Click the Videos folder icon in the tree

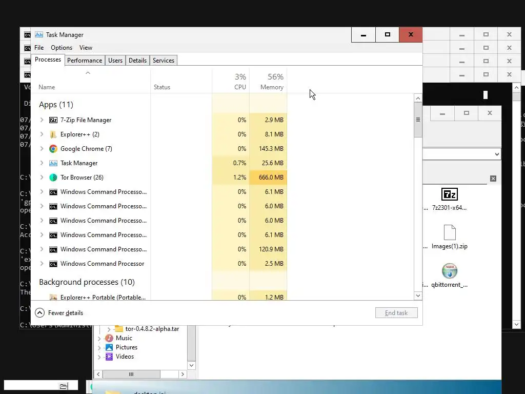tap(109, 357)
